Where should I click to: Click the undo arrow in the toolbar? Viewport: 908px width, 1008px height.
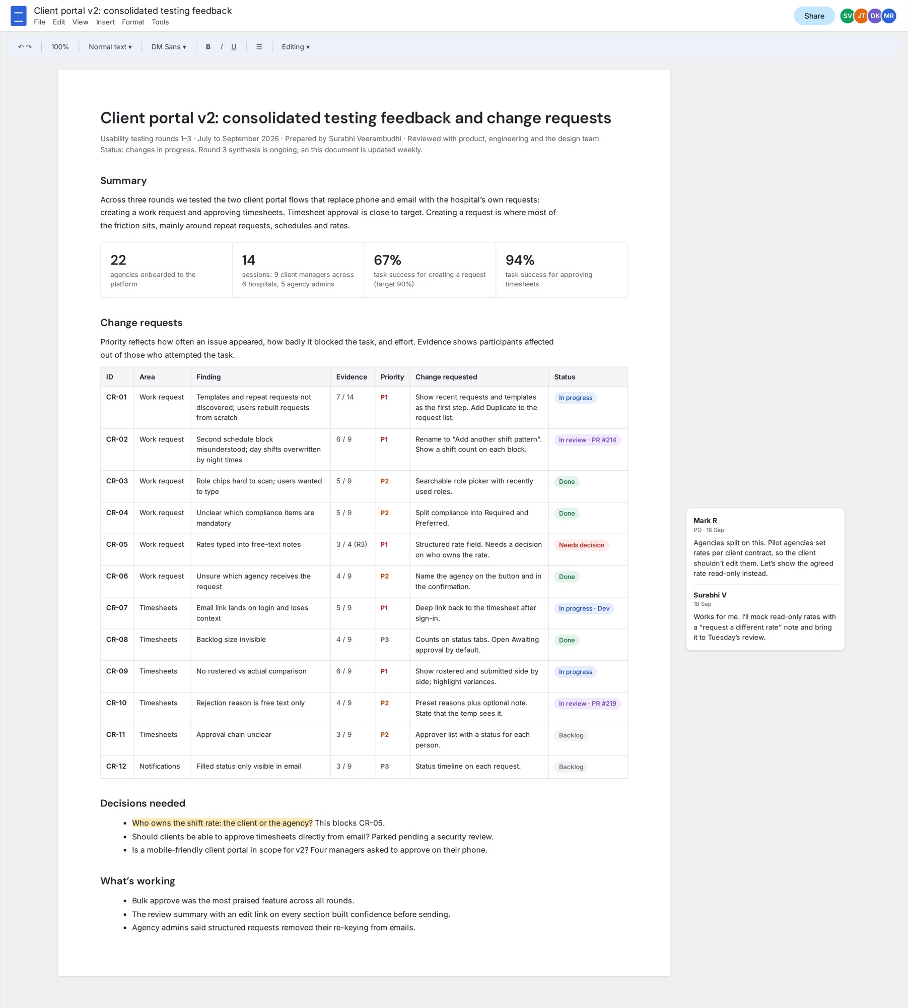coord(21,47)
